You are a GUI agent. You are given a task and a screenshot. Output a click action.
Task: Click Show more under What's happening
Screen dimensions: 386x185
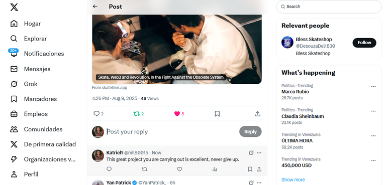click(293, 179)
